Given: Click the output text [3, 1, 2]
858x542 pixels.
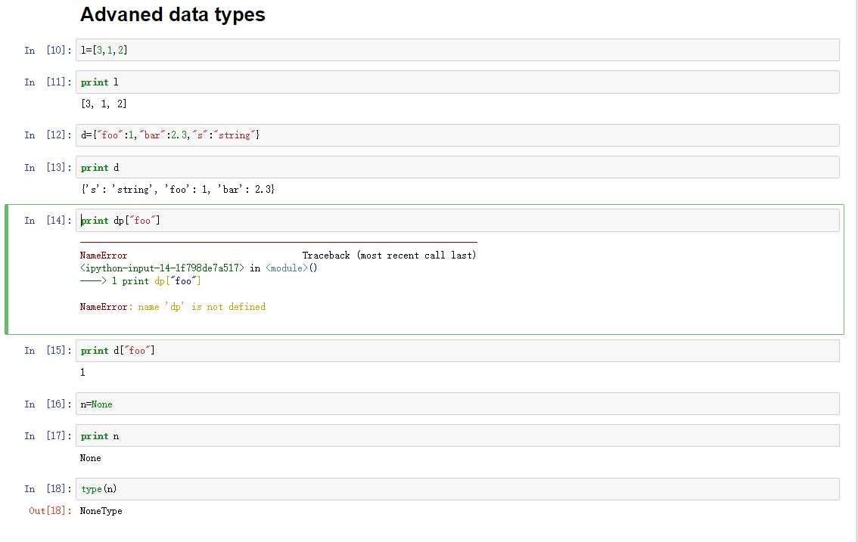Looking at the screenshot, I should coord(104,104).
